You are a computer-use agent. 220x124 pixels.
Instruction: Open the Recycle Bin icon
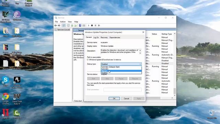click(x=212, y=114)
